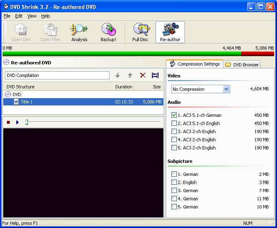Switch to DVD Browser tab
277x228 pixels.
[x=242, y=65]
